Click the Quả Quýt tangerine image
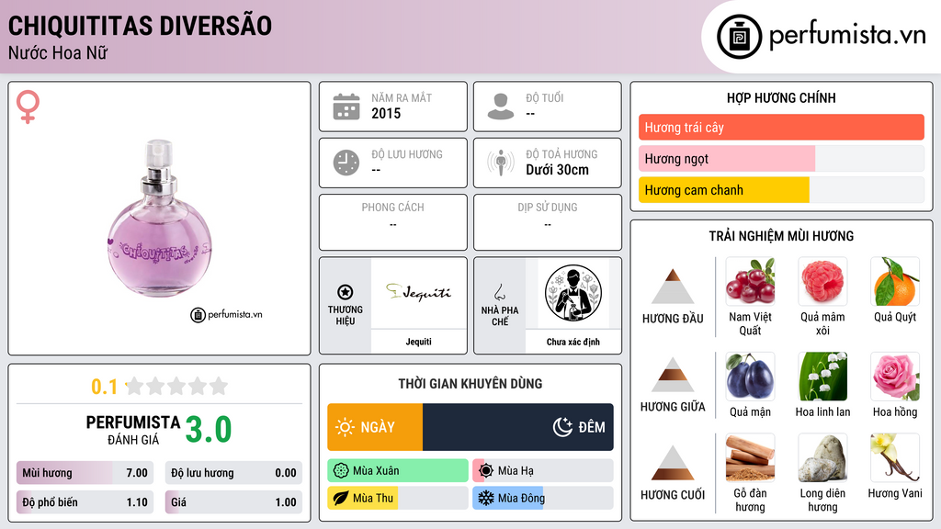This screenshot has height=529, width=941. [895, 281]
